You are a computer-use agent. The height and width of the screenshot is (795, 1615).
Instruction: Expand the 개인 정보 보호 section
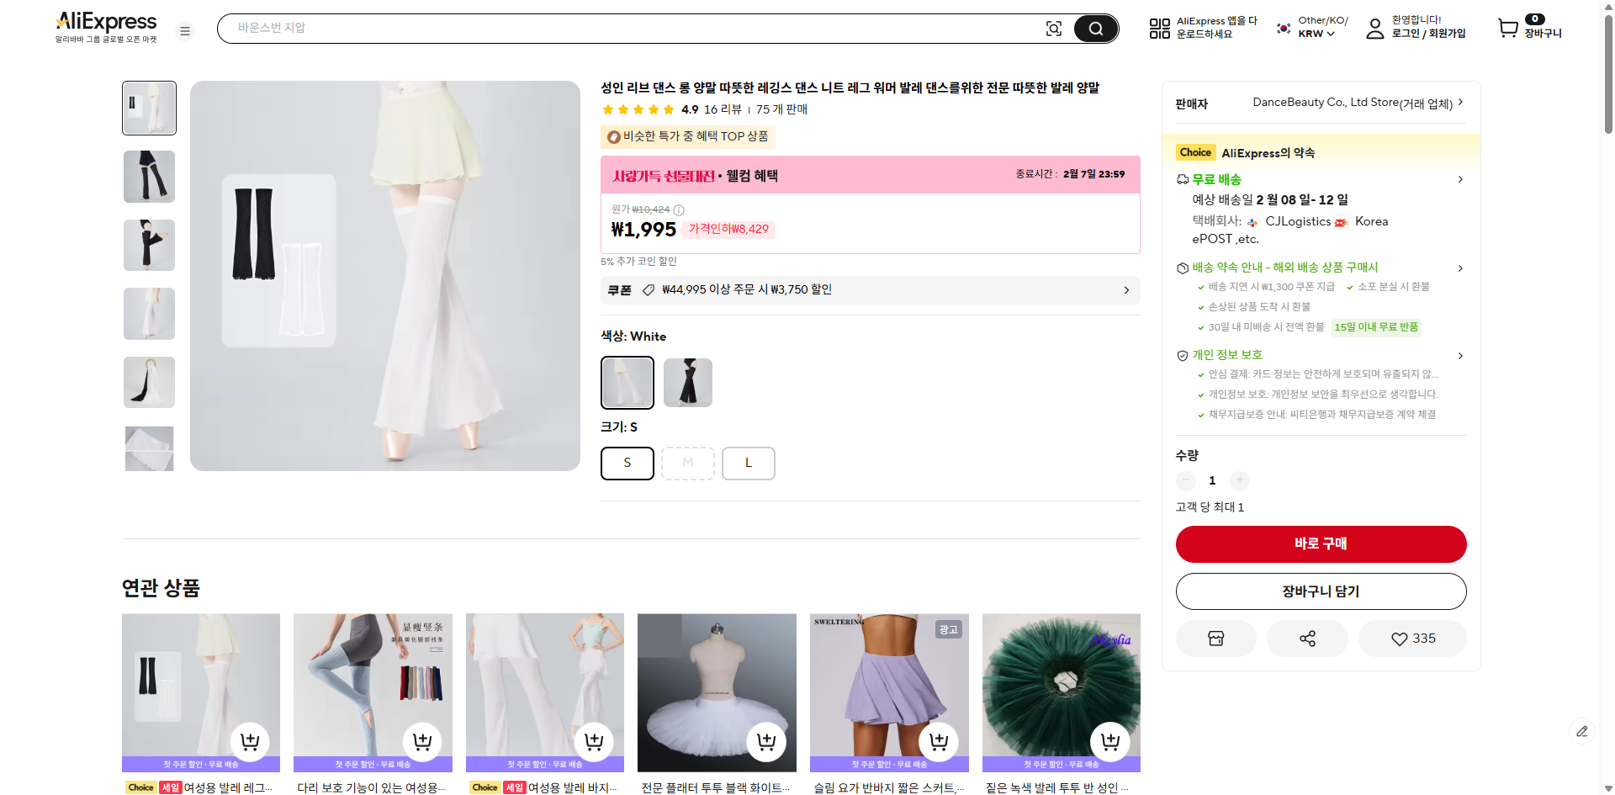1461,355
